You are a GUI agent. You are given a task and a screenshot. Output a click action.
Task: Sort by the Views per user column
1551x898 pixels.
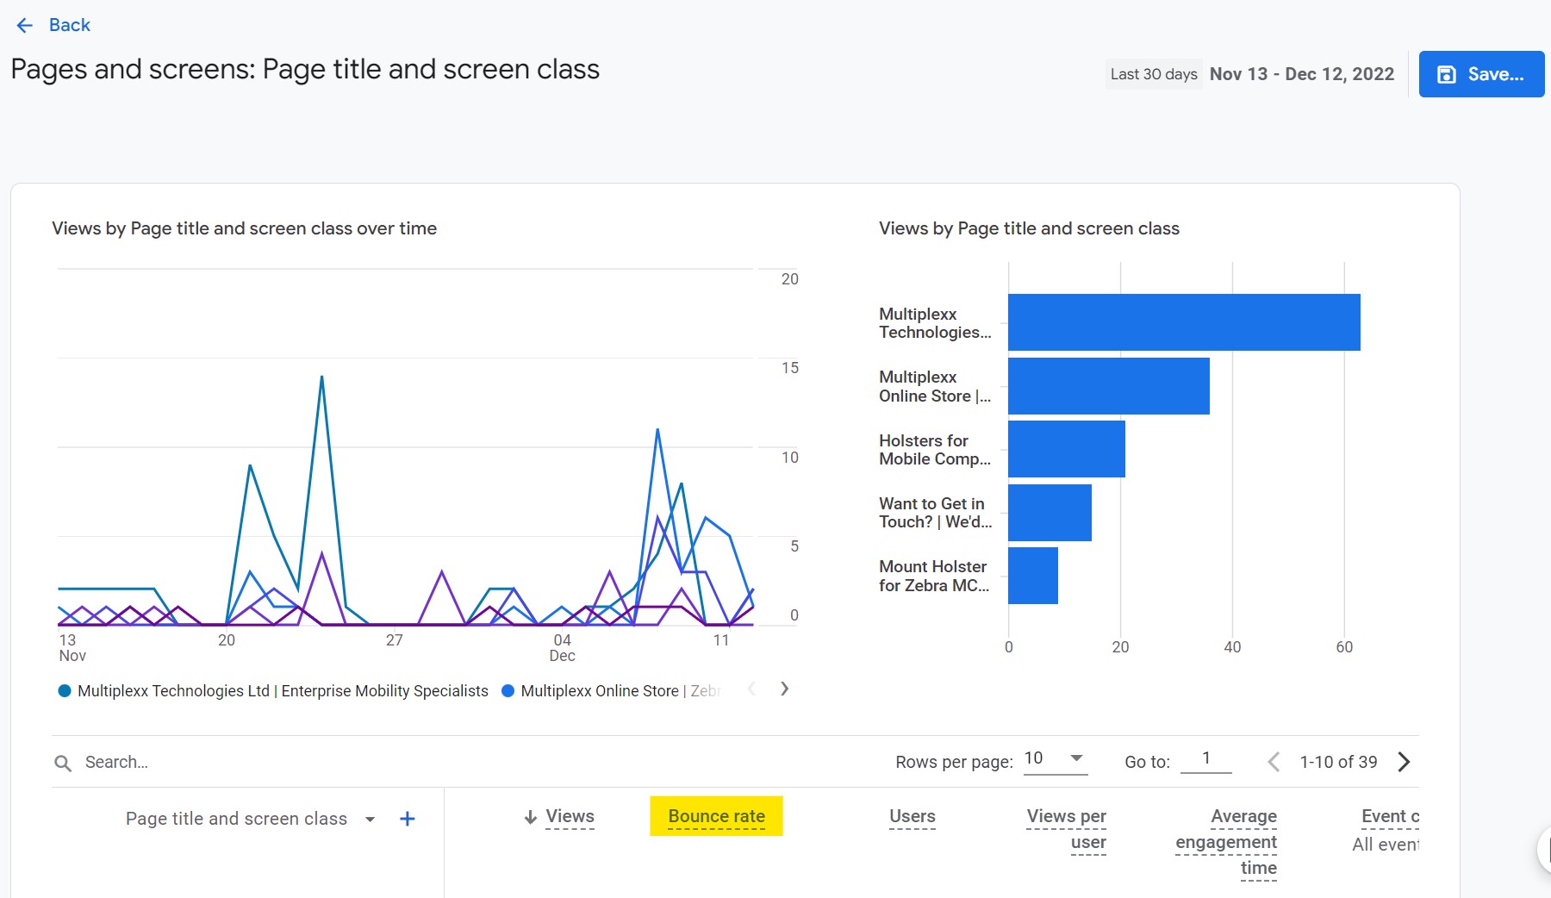tap(1067, 829)
